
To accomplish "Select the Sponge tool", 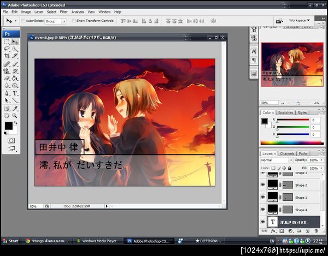I will [x=15, y=85].
